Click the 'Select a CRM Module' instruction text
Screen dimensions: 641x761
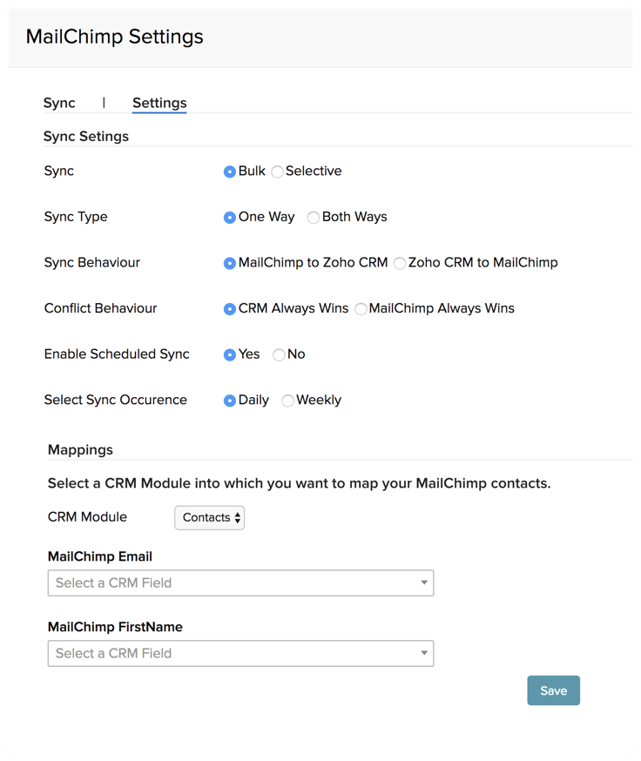pos(299,483)
